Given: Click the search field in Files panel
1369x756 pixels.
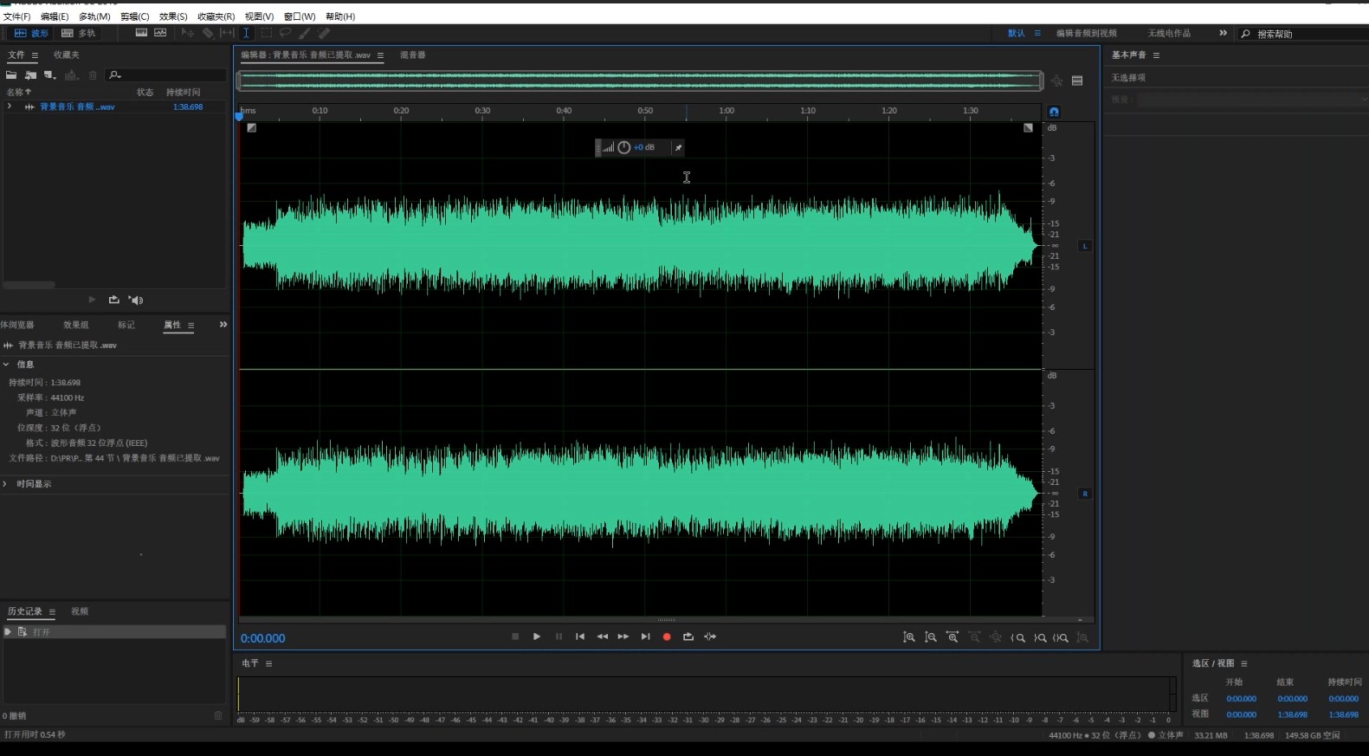Looking at the screenshot, I should click(x=166, y=75).
